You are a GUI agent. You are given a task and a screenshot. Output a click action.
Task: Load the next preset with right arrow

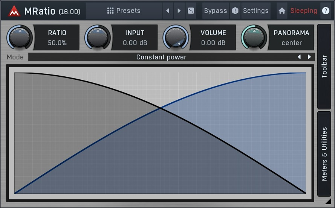tap(179, 11)
